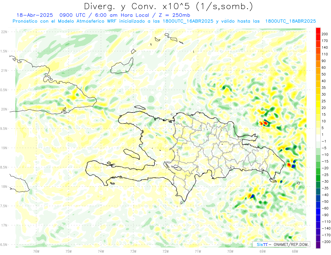Click the latitude label '7.5N'
This screenshot has height=255, width=331.
coord(4,206)
